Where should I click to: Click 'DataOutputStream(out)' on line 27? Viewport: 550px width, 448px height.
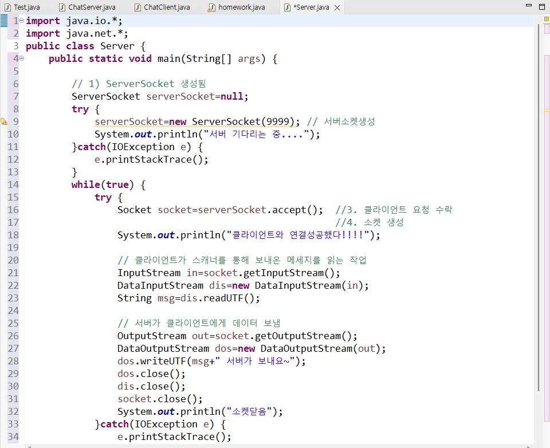pos(320,349)
